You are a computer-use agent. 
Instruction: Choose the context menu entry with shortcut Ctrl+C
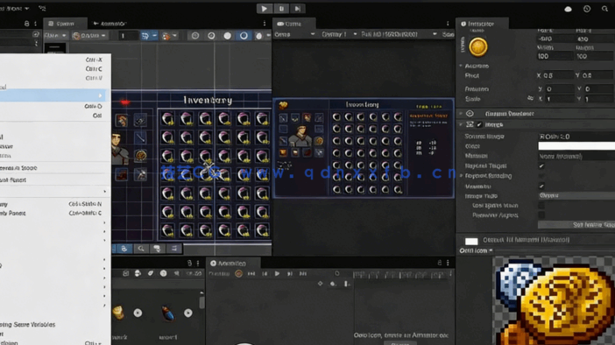pos(55,68)
